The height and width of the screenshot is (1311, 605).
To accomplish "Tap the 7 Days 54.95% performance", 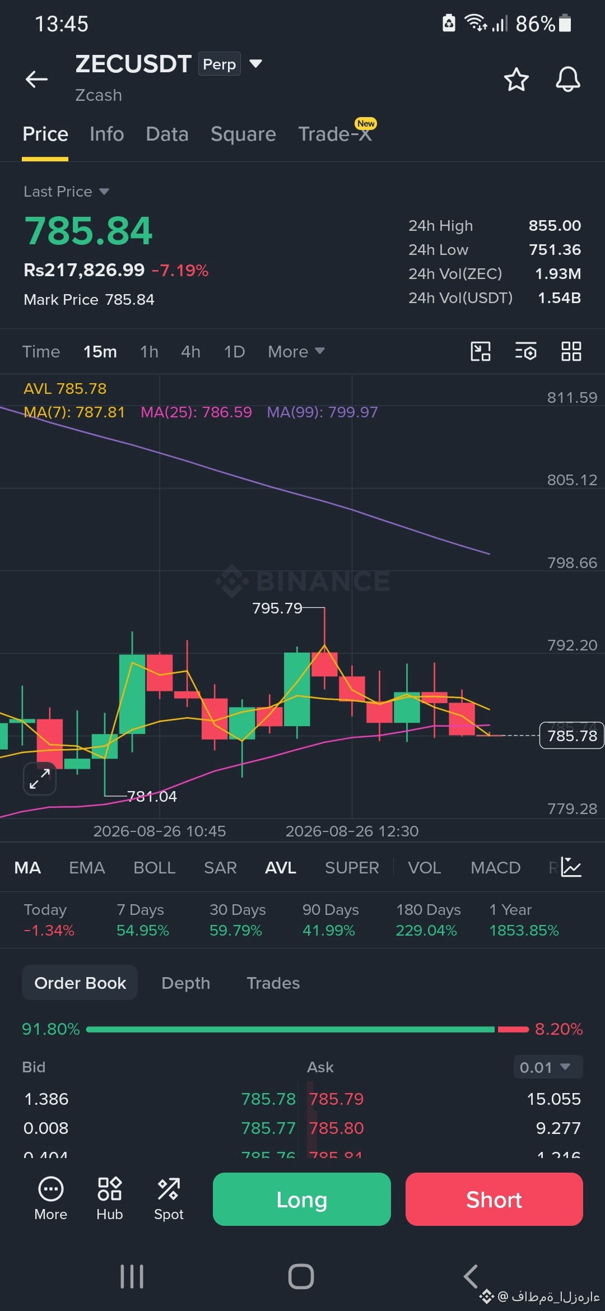I will (142, 920).
